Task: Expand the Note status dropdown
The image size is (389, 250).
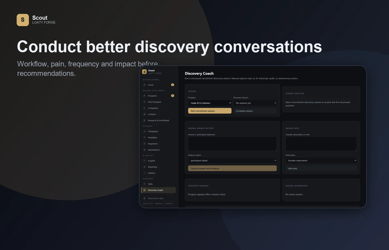Action: tap(321, 161)
